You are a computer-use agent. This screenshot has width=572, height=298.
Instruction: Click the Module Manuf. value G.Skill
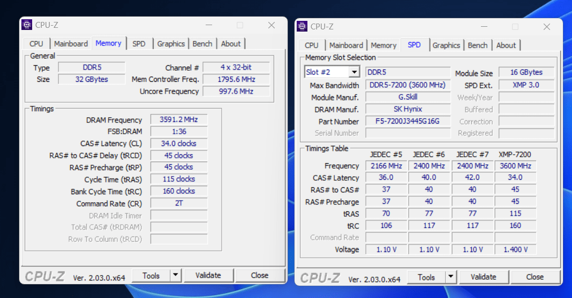[x=408, y=97]
